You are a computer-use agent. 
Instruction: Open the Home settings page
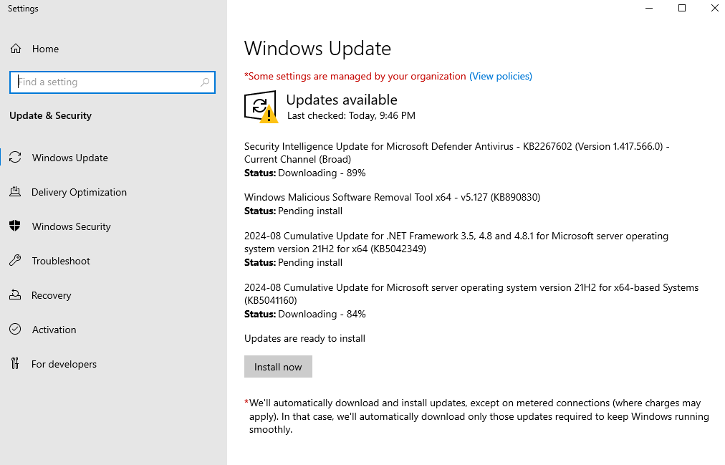point(45,49)
